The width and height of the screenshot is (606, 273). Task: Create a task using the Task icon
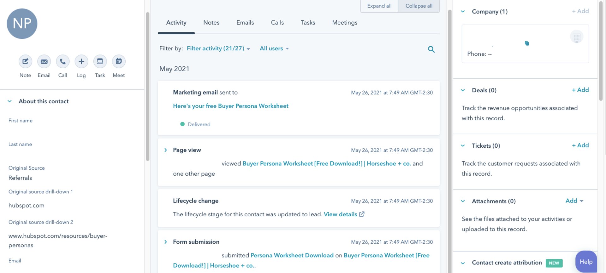pyautogui.click(x=100, y=61)
